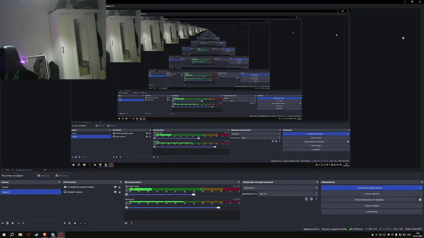Open options dots for Микр/доп channel

click(x=126, y=203)
